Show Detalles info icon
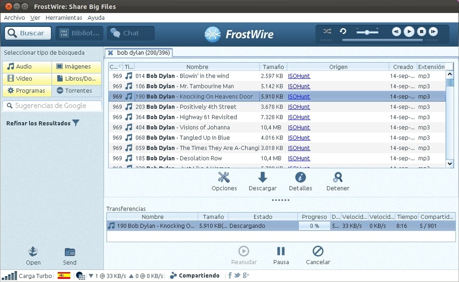The height and width of the screenshot is (282, 459). pyautogui.click(x=300, y=178)
